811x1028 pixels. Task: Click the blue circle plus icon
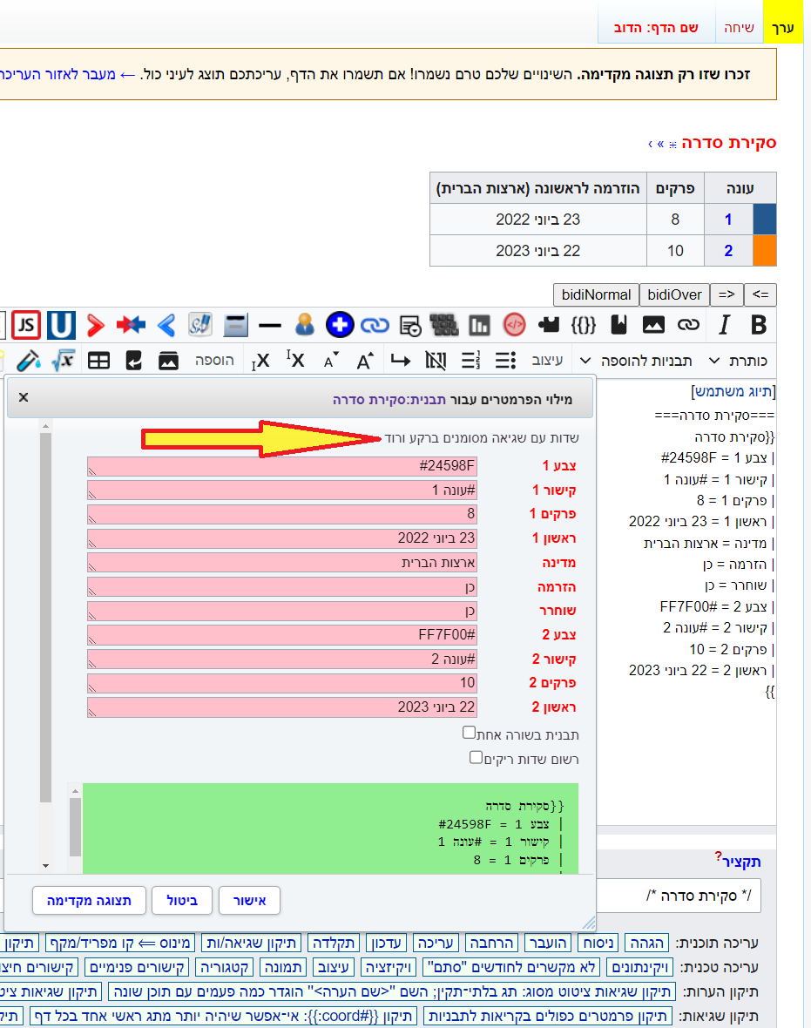340,325
